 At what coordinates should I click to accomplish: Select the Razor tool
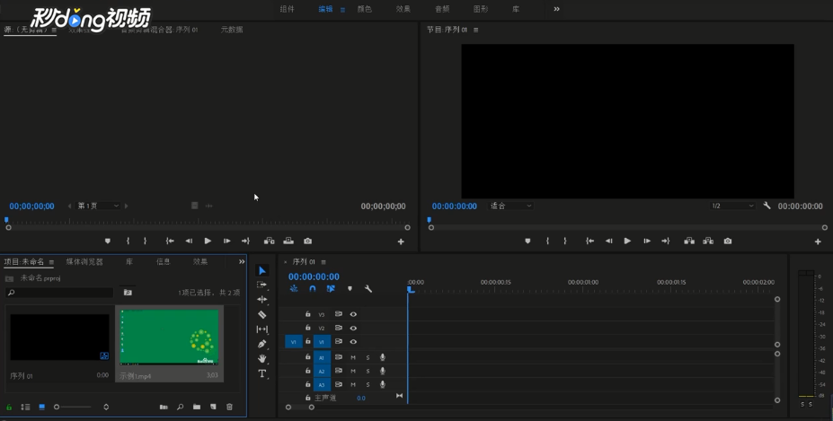pos(261,314)
